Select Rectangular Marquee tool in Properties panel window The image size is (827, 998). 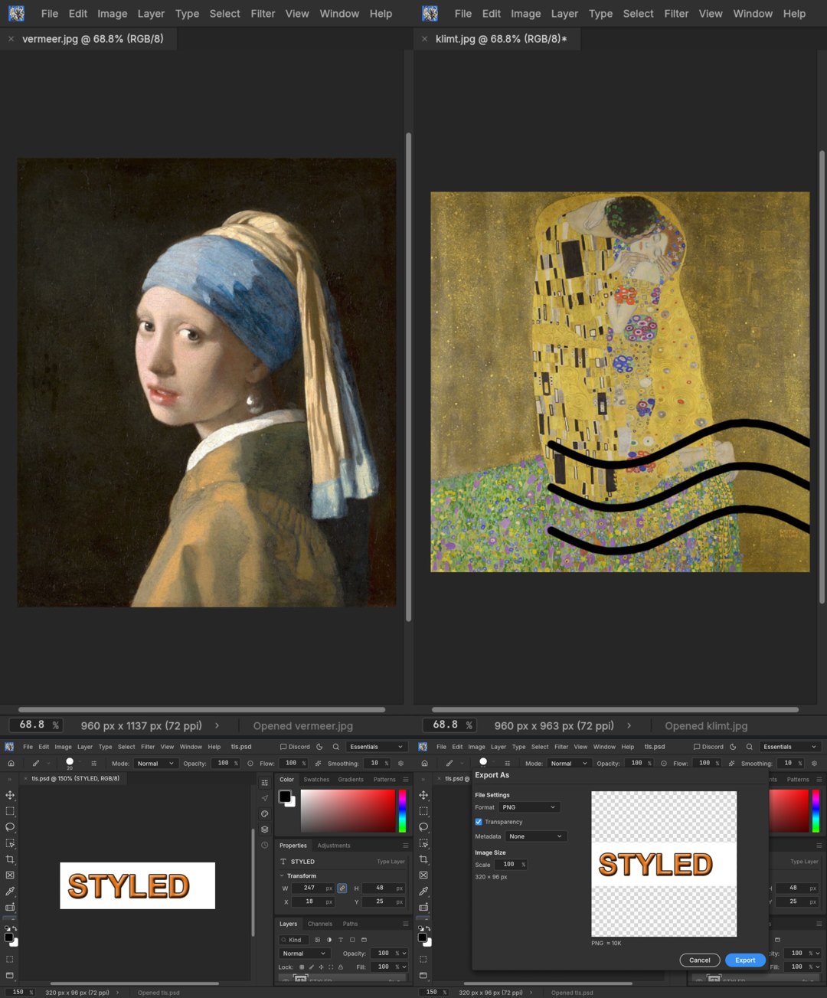10,811
